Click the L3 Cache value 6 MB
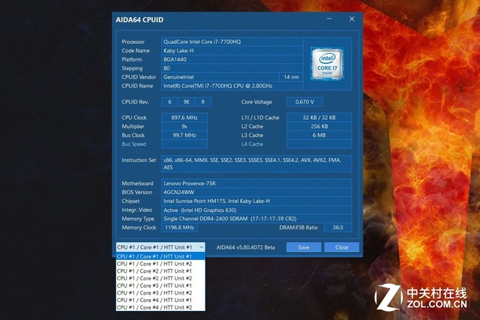The image size is (480, 320). tap(319, 135)
